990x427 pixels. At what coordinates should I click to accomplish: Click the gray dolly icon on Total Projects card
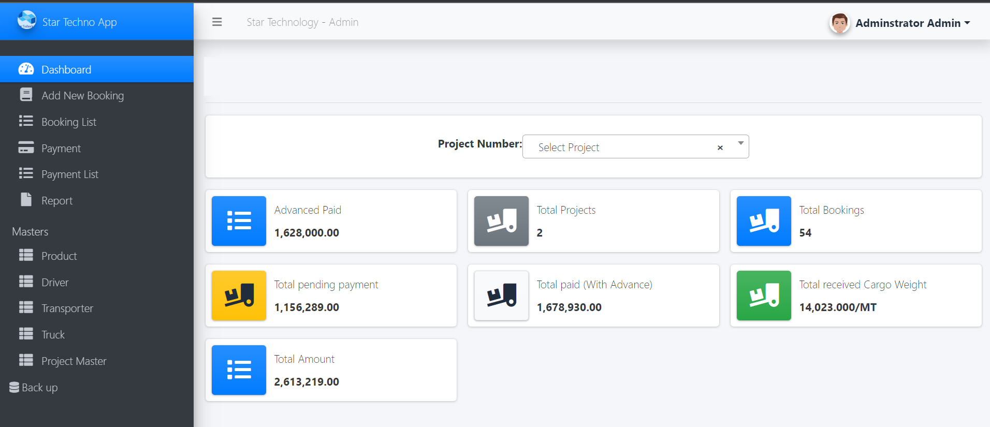[501, 221]
